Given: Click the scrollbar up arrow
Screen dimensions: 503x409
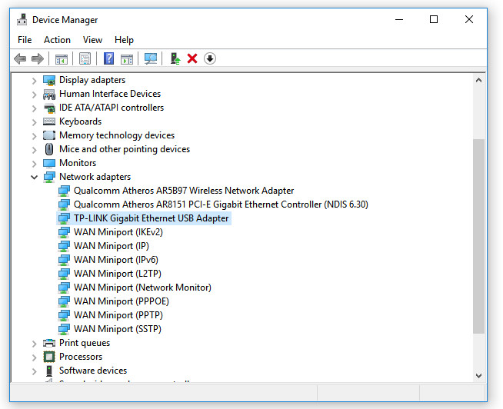Looking at the screenshot, I should tap(478, 80).
